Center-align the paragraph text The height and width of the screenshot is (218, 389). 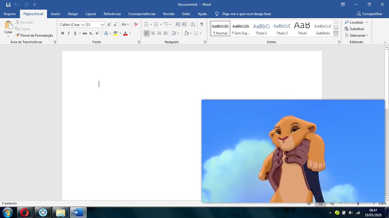tap(153, 33)
